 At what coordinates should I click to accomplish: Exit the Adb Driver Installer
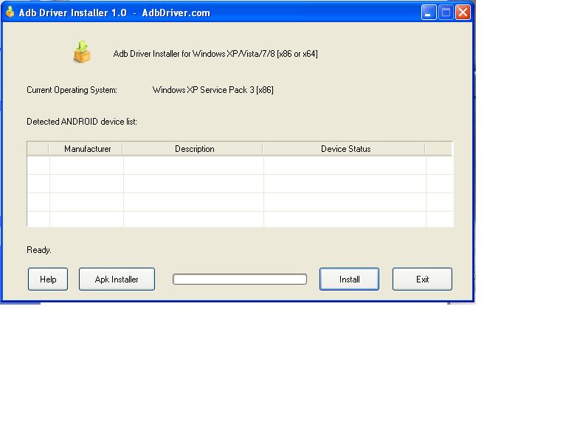(x=422, y=279)
